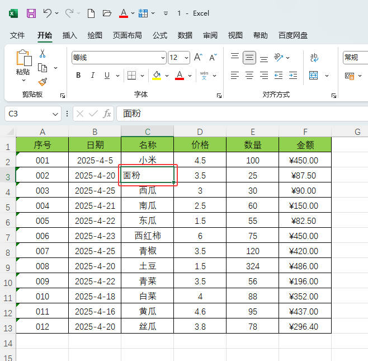
Task: Insert function with fx icon
Action: tap(107, 114)
